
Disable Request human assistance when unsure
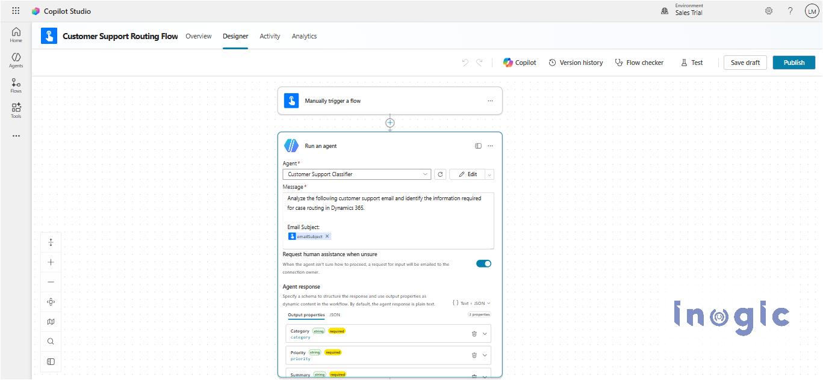(x=483, y=263)
